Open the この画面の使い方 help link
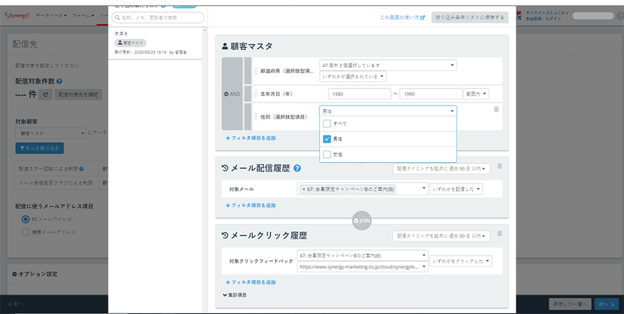Viewport: 624px width, 314px height. (402, 17)
